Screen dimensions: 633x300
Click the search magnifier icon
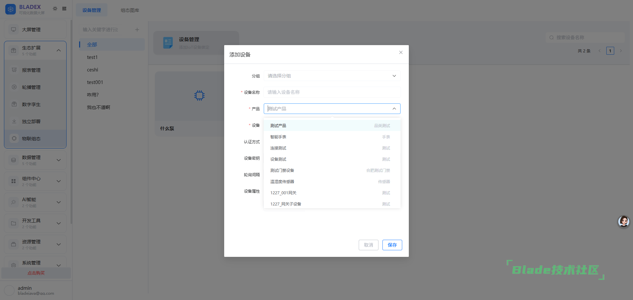pos(552,38)
